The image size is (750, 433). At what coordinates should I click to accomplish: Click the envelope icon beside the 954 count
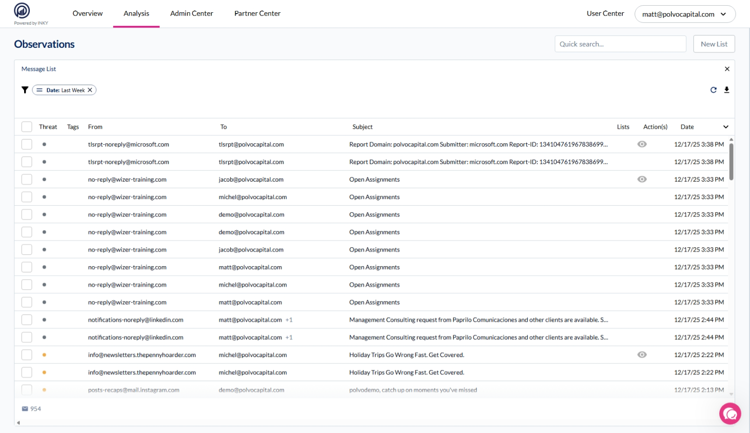(25, 409)
